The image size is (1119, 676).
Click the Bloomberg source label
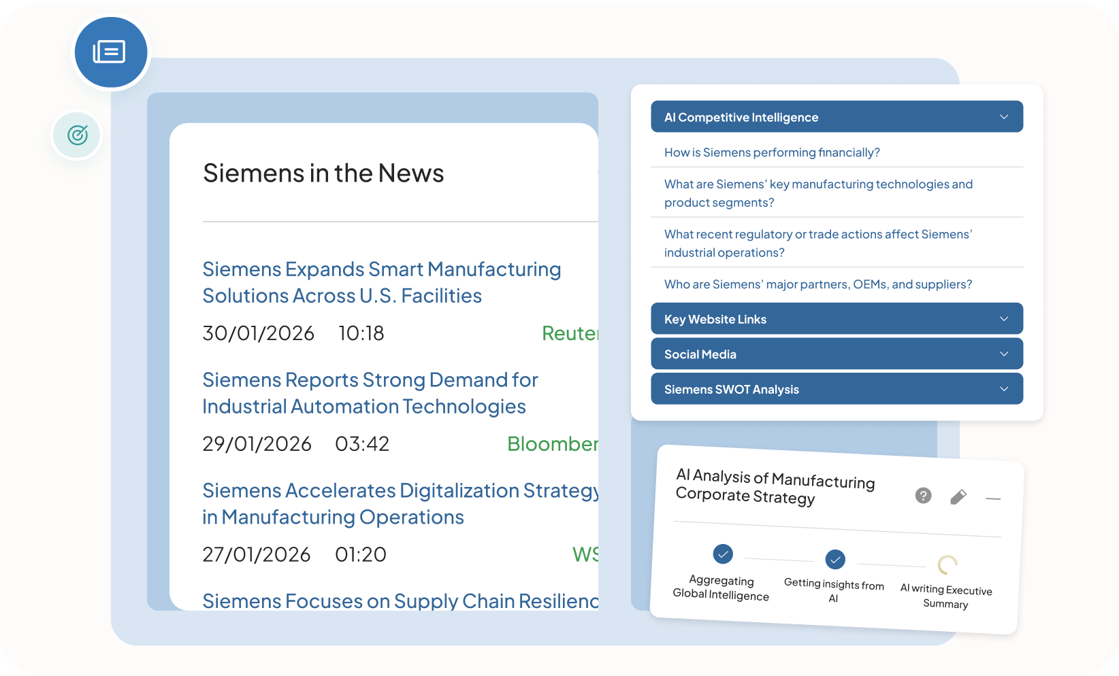tap(553, 444)
